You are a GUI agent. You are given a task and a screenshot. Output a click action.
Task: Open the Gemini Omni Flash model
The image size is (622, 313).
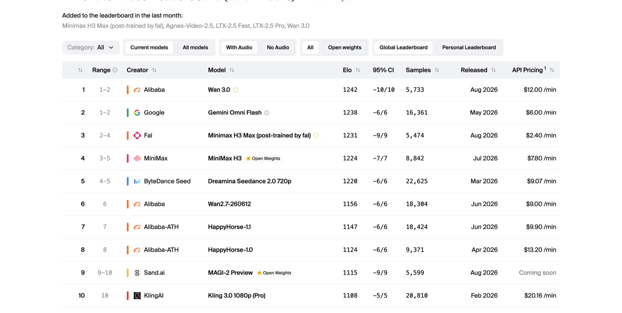235,113
